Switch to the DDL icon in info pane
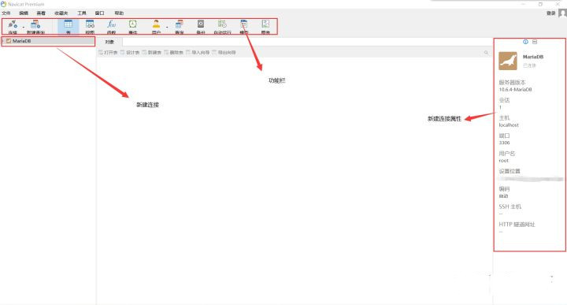The height and width of the screenshot is (305, 567). click(535, 42)
